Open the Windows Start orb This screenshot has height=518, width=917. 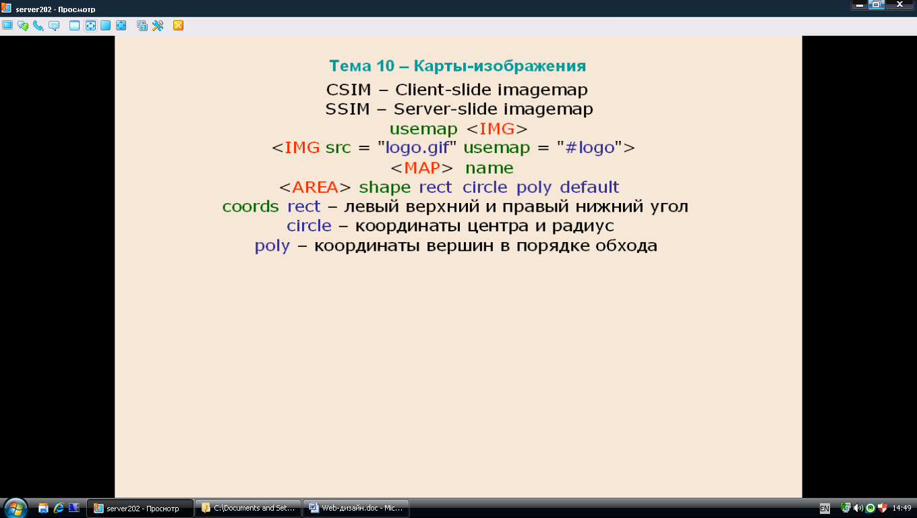coord(15,508)
